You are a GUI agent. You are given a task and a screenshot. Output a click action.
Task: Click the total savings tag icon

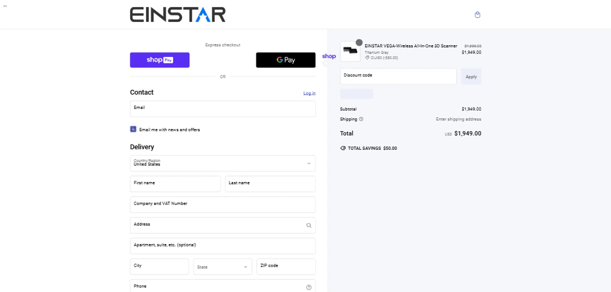[x=343, y=148]
